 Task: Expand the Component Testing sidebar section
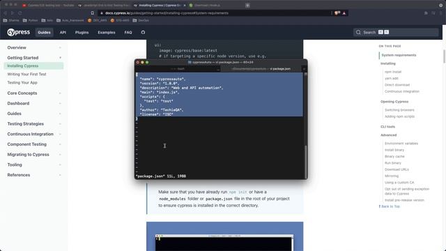34,144
